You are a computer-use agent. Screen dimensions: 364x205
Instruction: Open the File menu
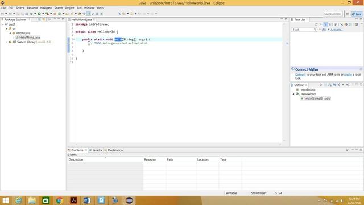tap(3, 8)
